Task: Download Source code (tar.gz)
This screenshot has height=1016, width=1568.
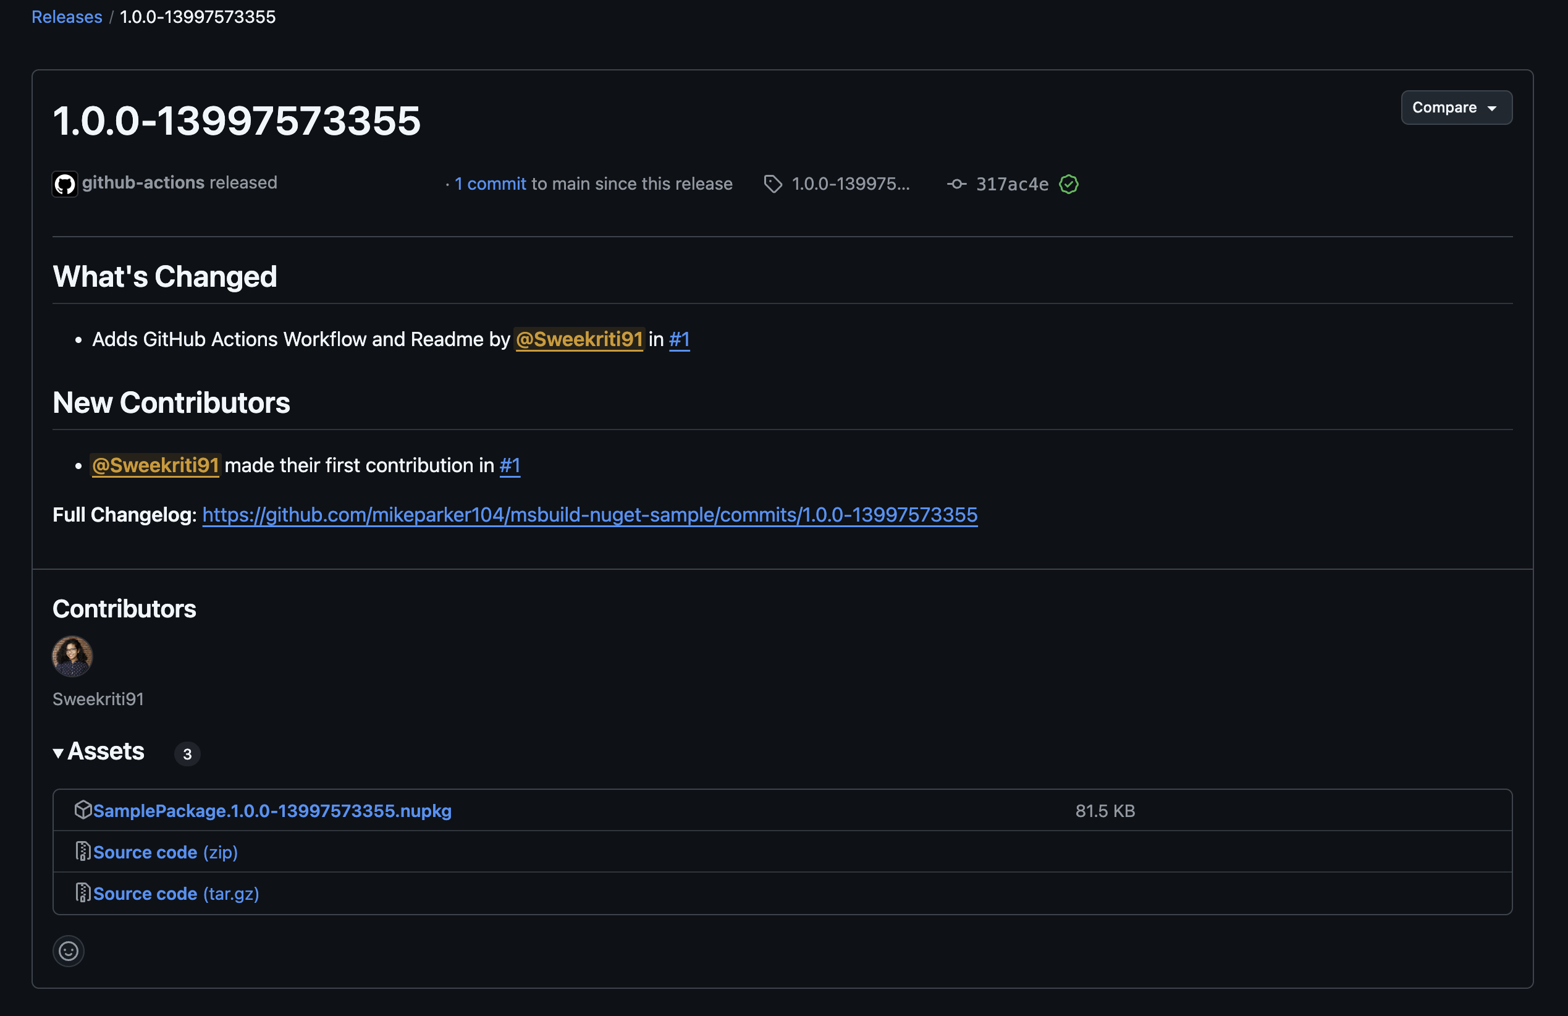Action: coord(176,894)
